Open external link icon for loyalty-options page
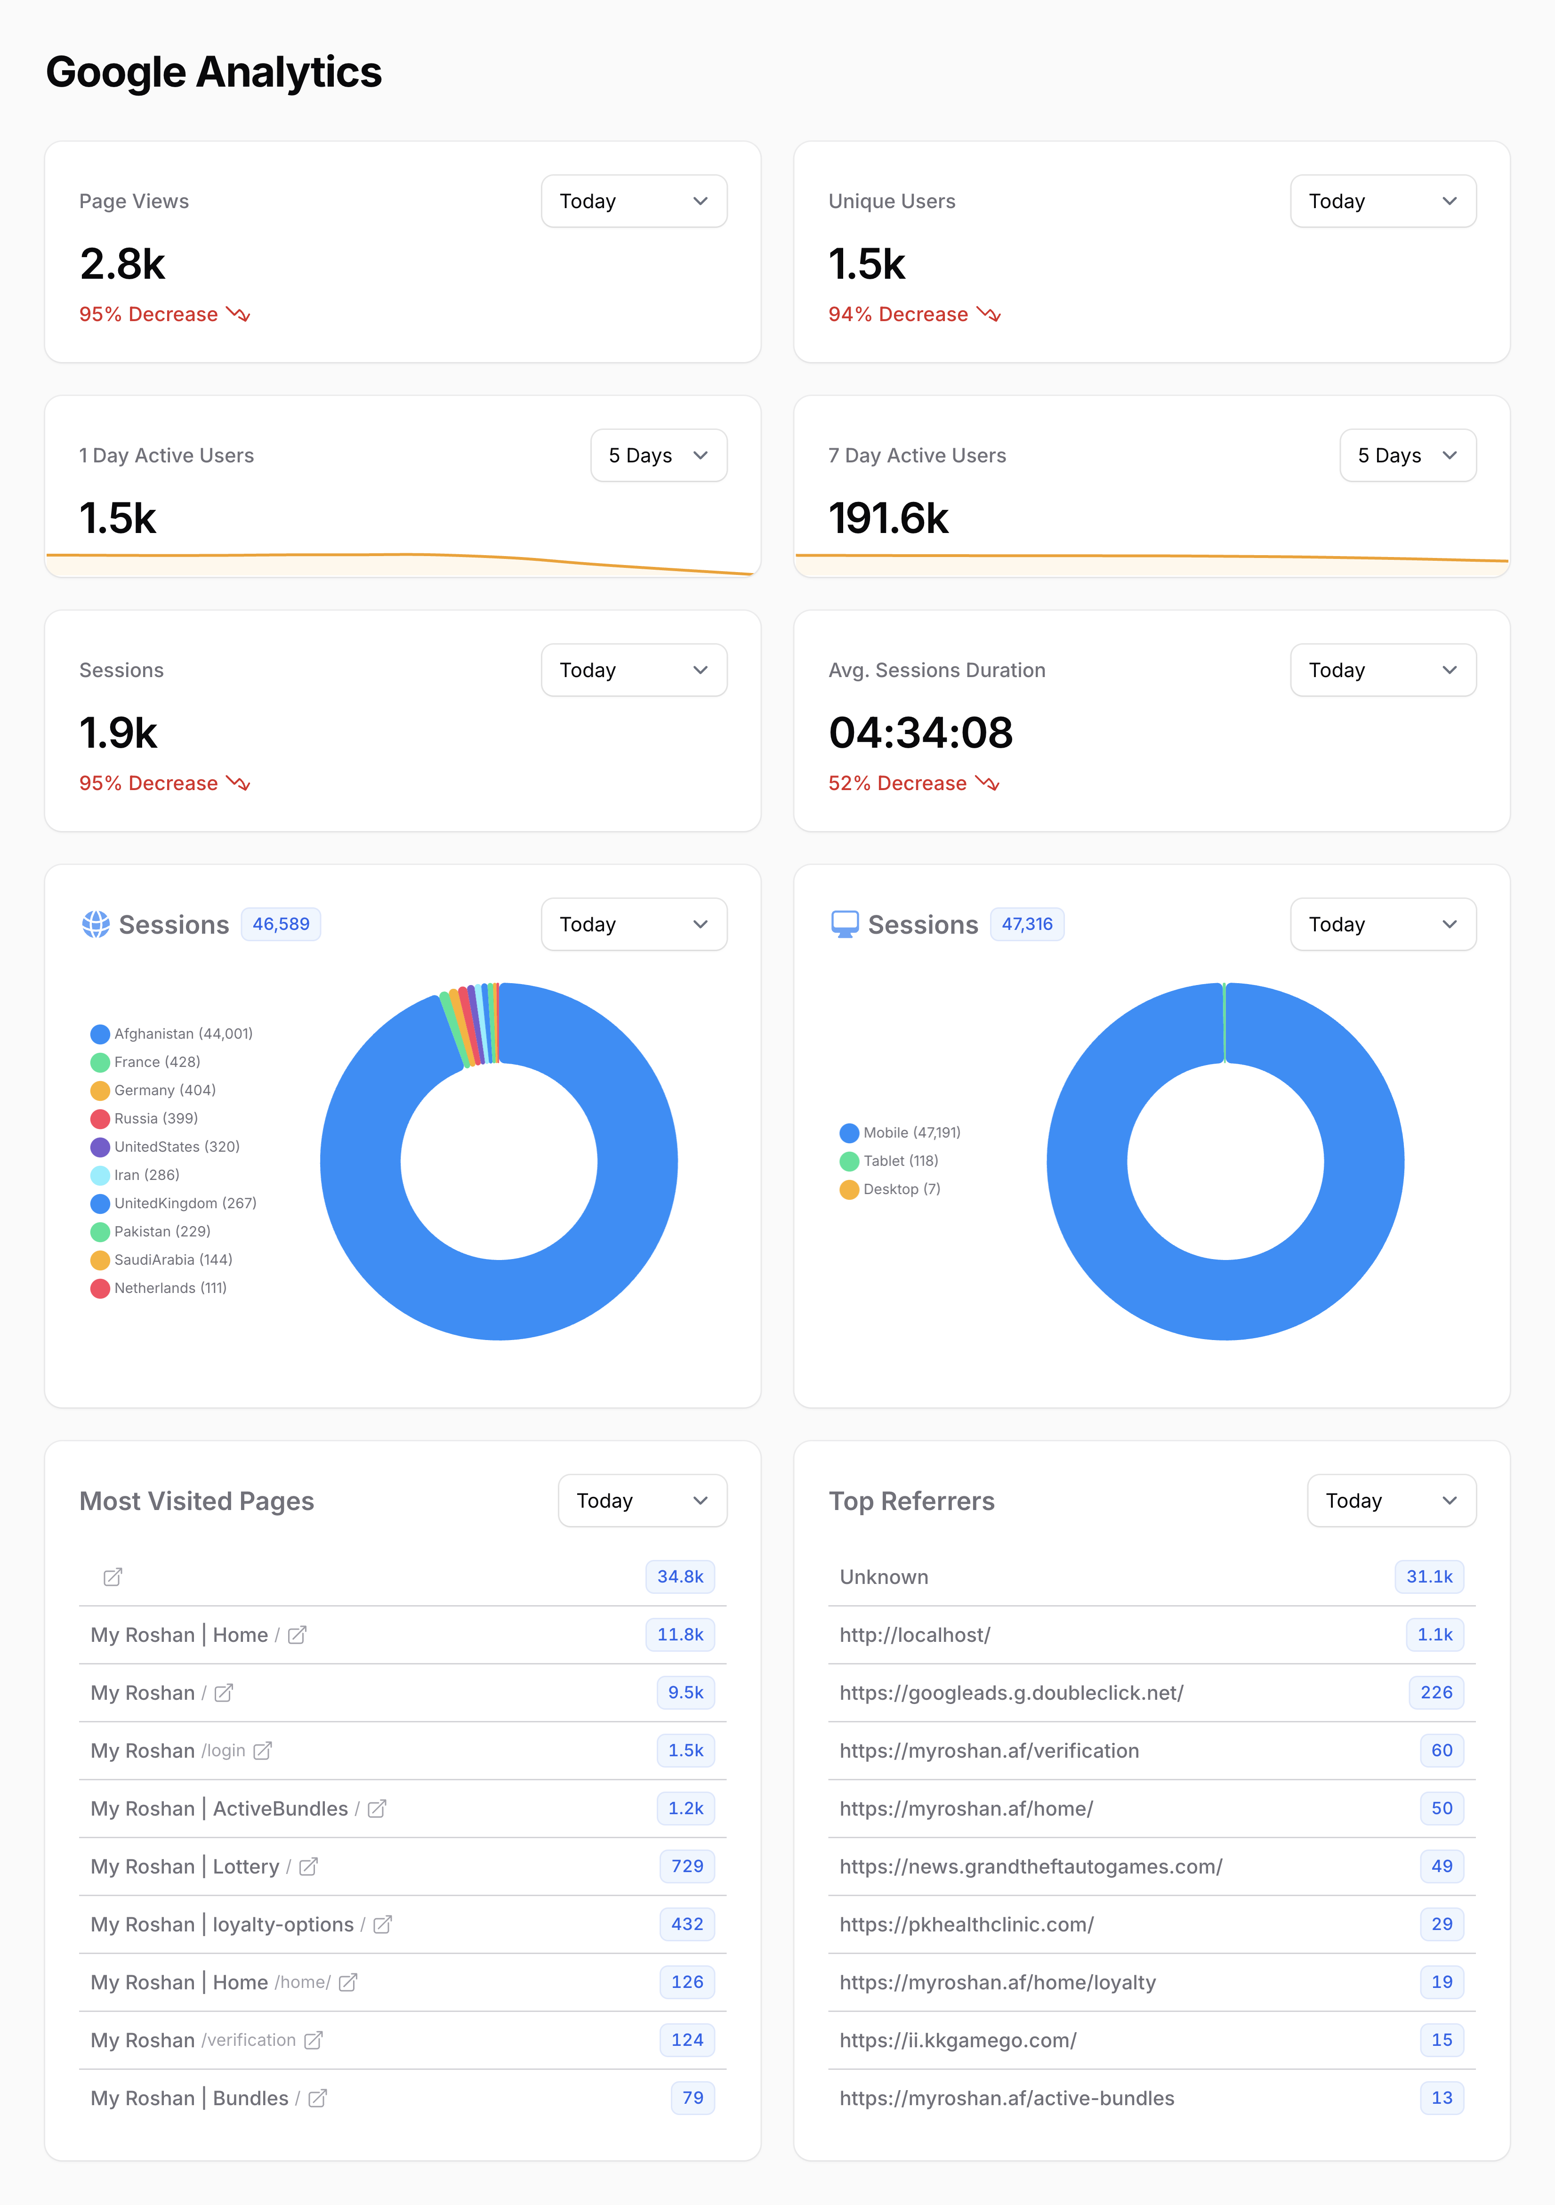This screenshot has width=1555, height=2205. coord(382,1924)
